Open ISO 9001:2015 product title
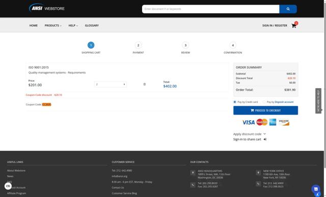The width and height of the screenshot is (326, 197). 39,67
